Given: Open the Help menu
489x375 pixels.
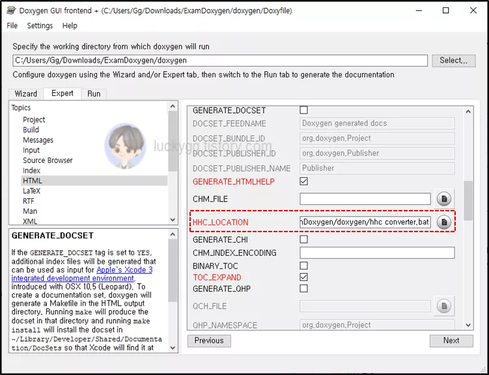Looking at the screenshot, I should (70, 25).
